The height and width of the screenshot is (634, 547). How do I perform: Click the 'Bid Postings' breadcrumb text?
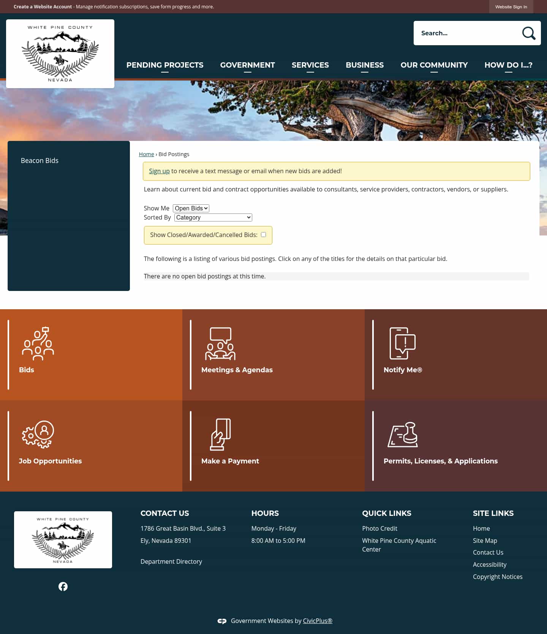[x=174, y=154]
